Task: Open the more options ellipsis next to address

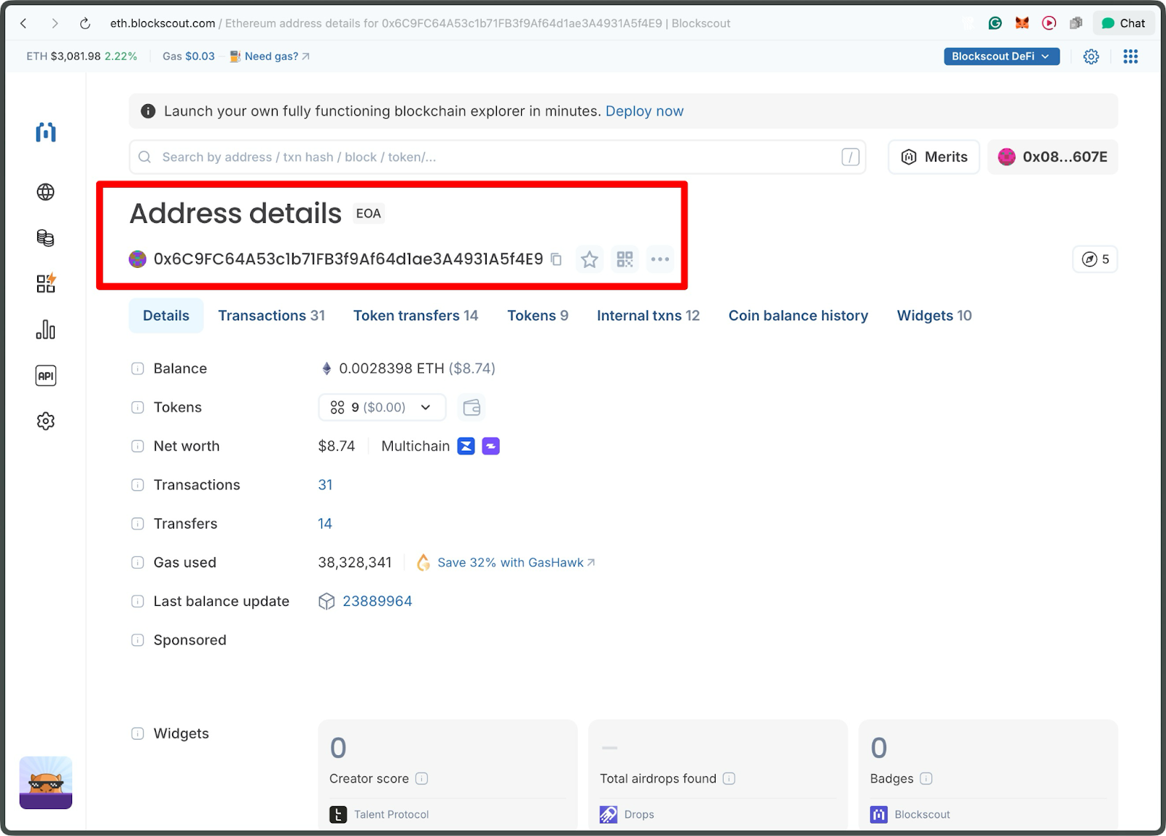Action: coord(660,259)
